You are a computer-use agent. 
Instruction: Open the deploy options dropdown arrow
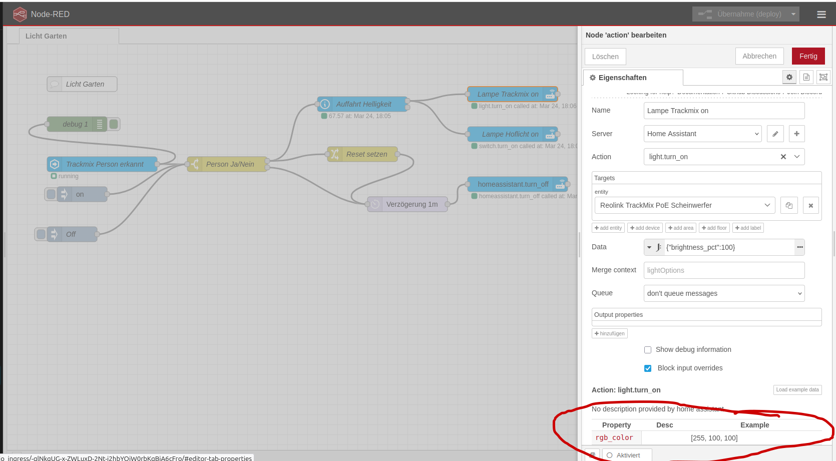point(793,15)
